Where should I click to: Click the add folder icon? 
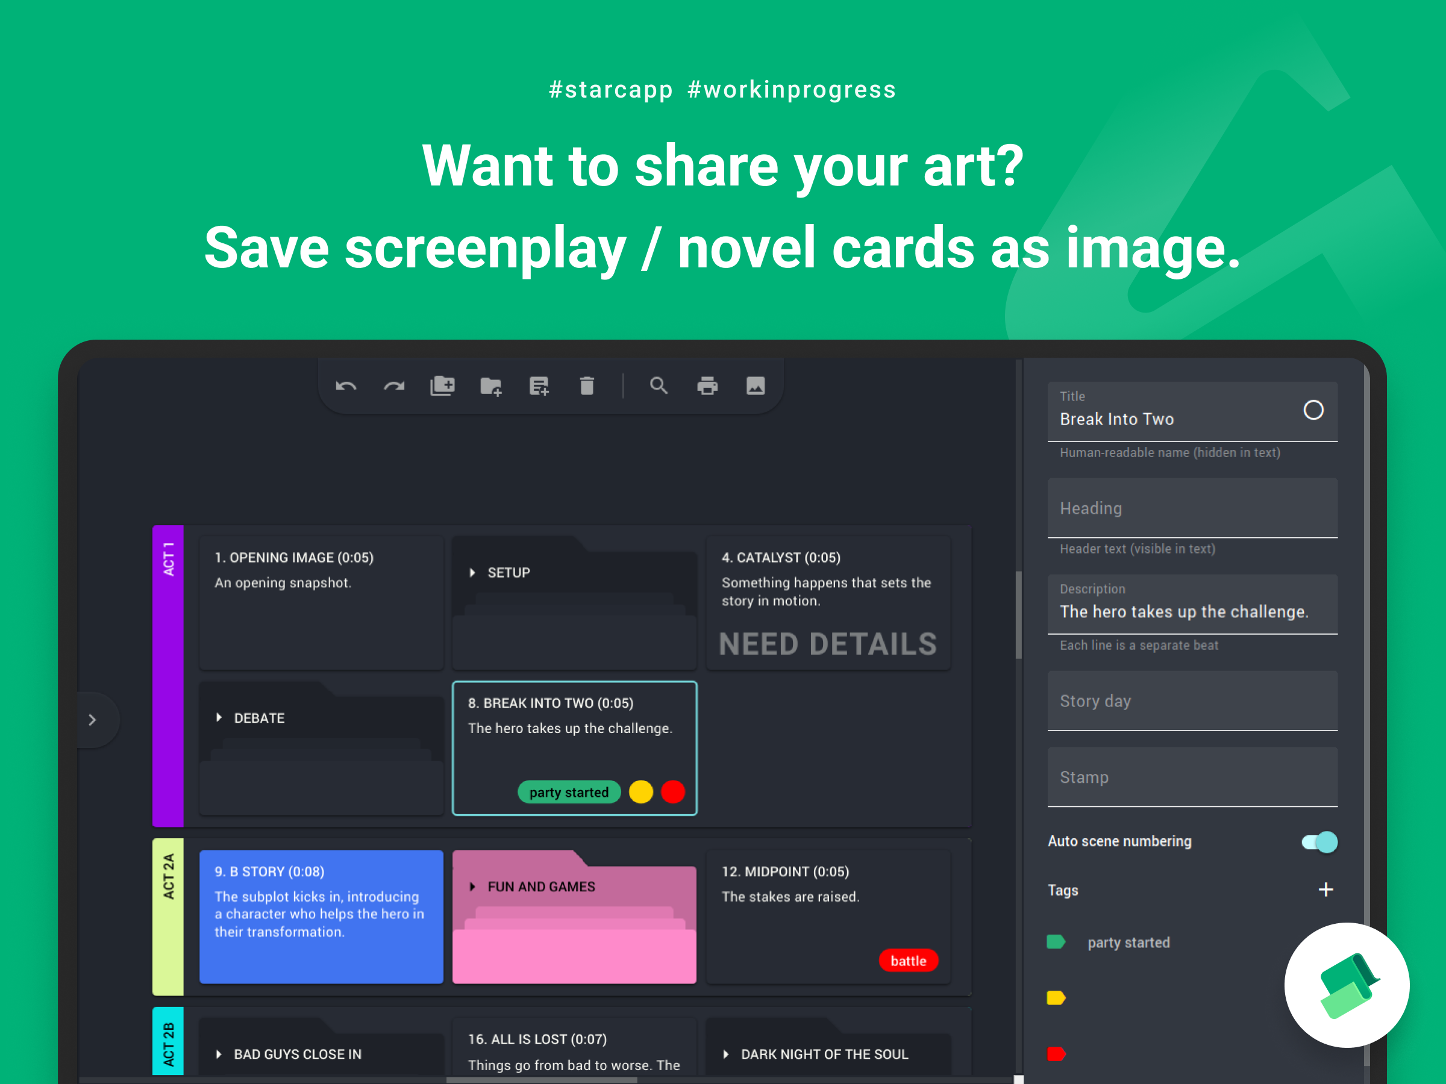491,386
